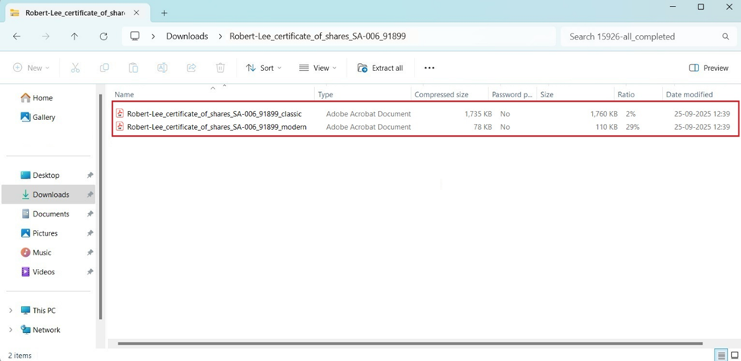Click the pin icon beside Videos
The width and height of the screenshot is (741, 361).
click(90, 272)
